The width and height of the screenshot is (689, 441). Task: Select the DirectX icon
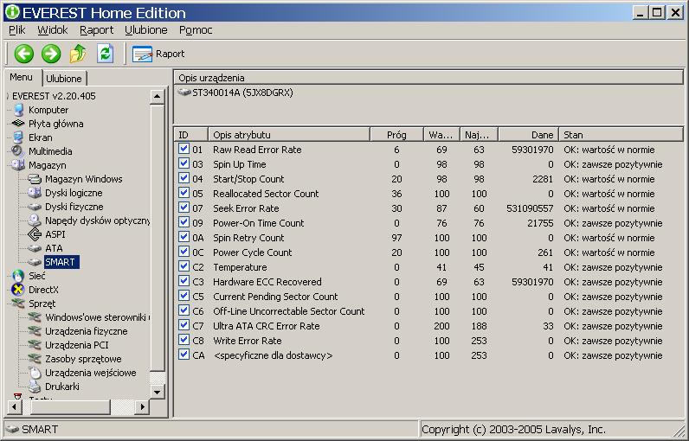[18, 290]
